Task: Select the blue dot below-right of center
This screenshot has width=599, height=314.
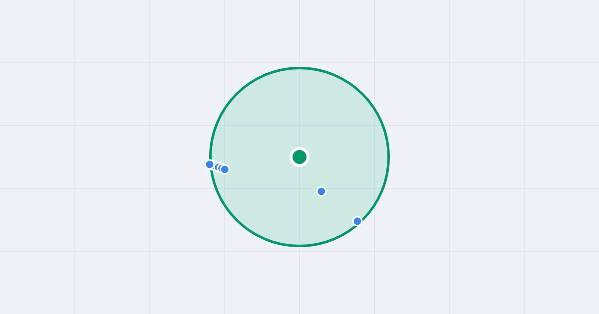Action: click(321, 191)
